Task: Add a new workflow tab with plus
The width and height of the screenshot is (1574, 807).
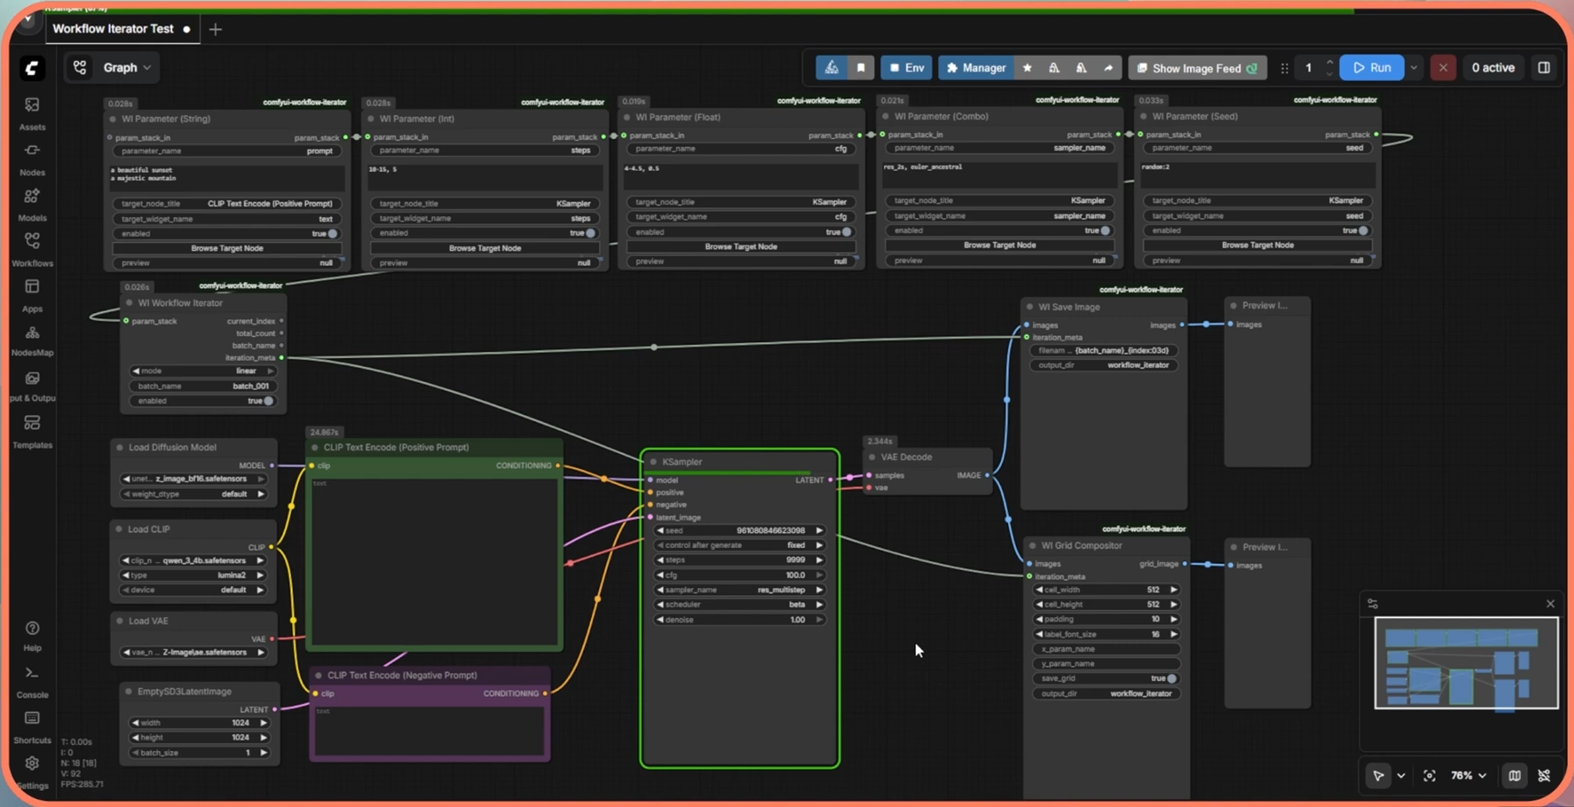Action: click(215, 29)
